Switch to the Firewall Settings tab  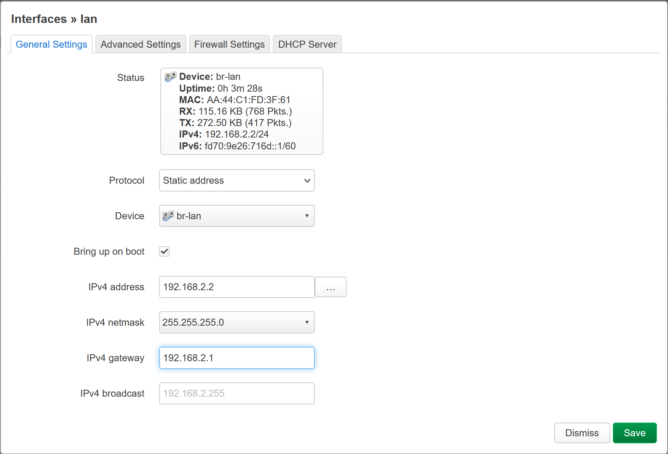(229, 44)
